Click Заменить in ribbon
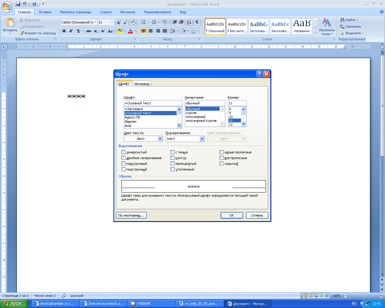The width and height of the screenshot is (385, 308). coord(350,26)
